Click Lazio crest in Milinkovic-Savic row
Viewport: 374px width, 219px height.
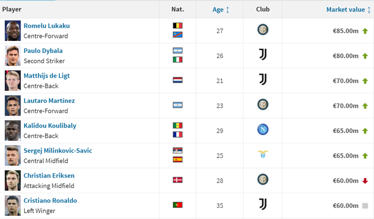(263, 155)
